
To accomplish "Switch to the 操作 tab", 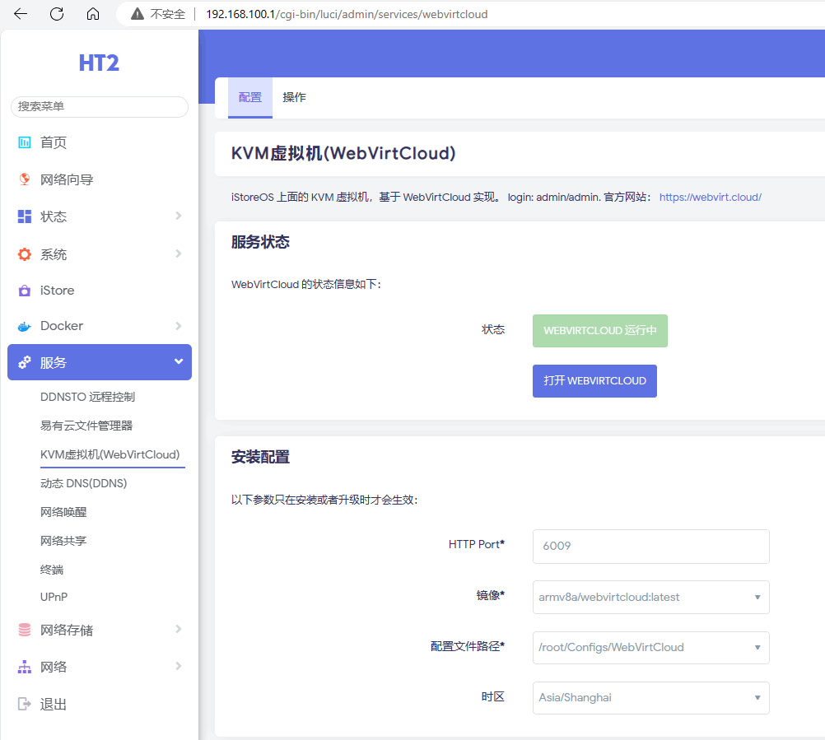I will coord(294,97).
